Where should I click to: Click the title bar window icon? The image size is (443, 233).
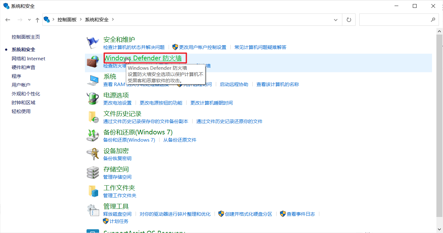click(x=6, y=6)
